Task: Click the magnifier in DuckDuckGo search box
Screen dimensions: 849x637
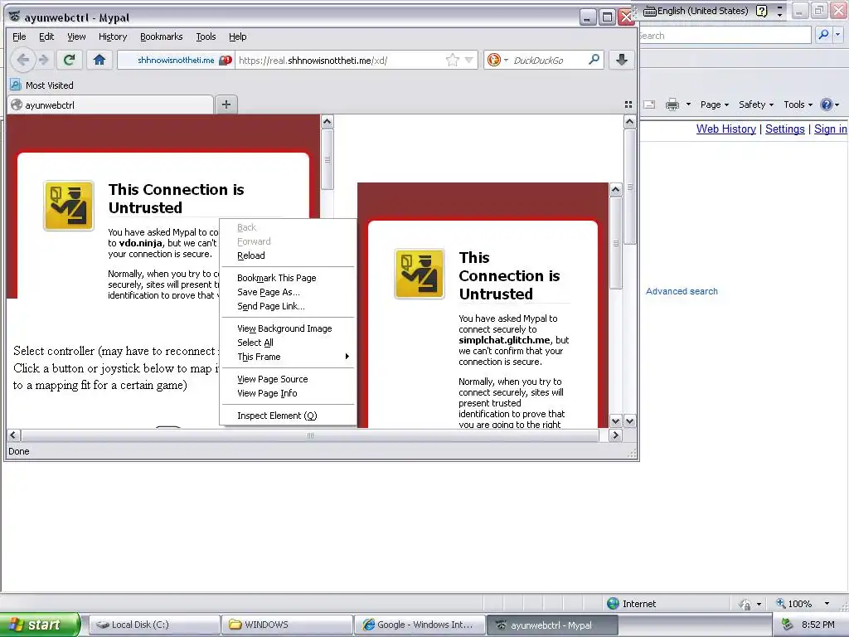Action: [594, 60]
